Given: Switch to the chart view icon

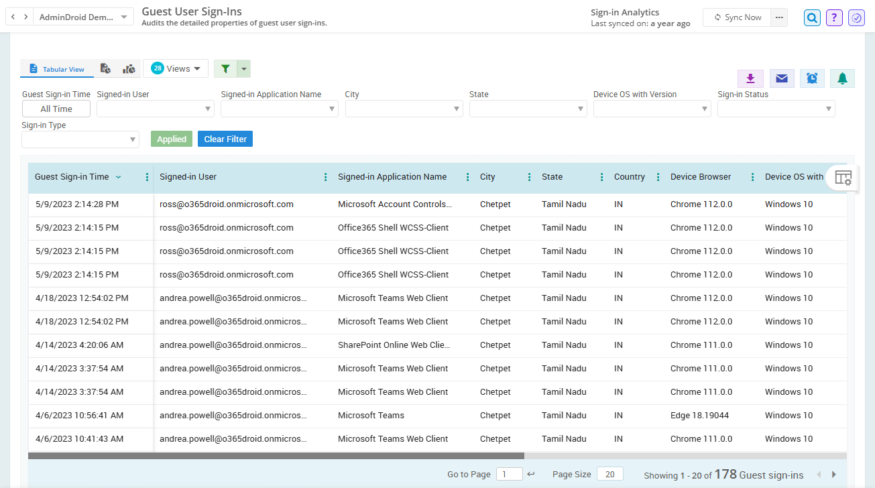Looking at the screenshot, I should pyautogui.click(x=129, y=68).
